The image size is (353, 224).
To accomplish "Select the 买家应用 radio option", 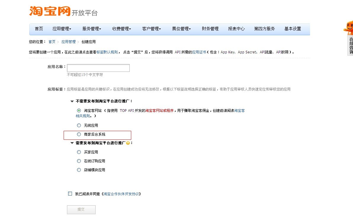I will (x=79, y=152).
